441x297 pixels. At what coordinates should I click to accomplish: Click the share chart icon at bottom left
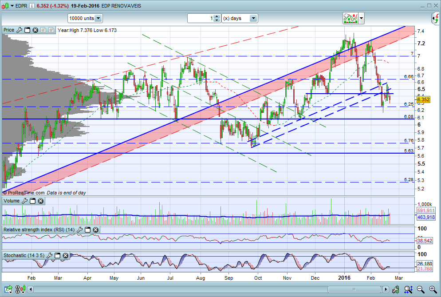pos(8,289)
